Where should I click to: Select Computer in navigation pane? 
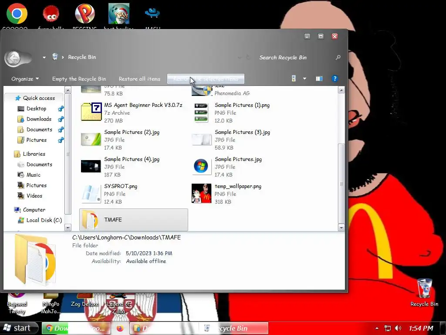[x=34, y=210]
